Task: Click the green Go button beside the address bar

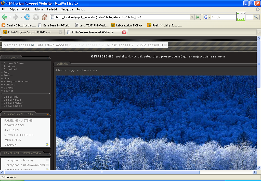Action: [198, 17]
